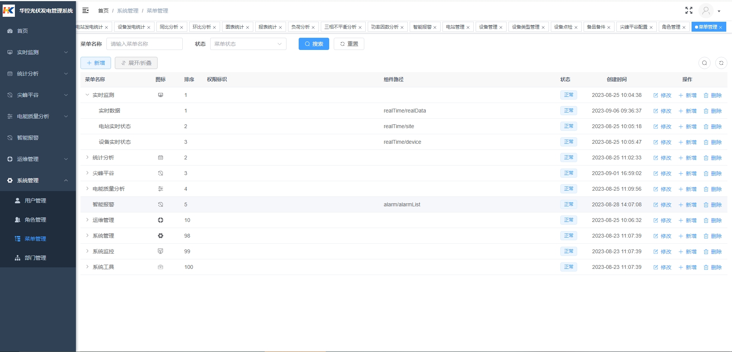Click 新增 in the 智能报警 row
This screenshot has height=352, width=732.
[687, 205]
